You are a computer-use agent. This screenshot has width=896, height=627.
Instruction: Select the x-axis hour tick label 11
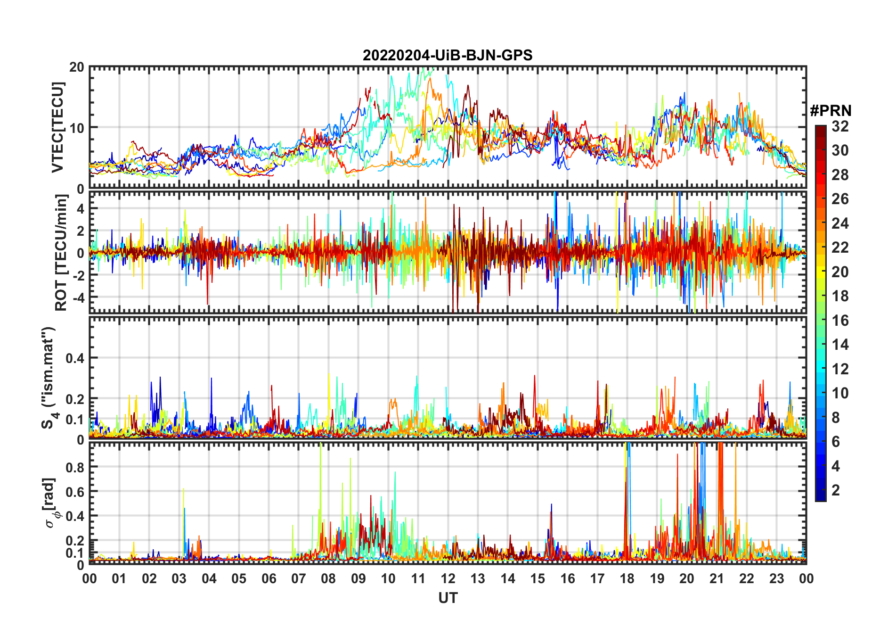click(418, 578)
